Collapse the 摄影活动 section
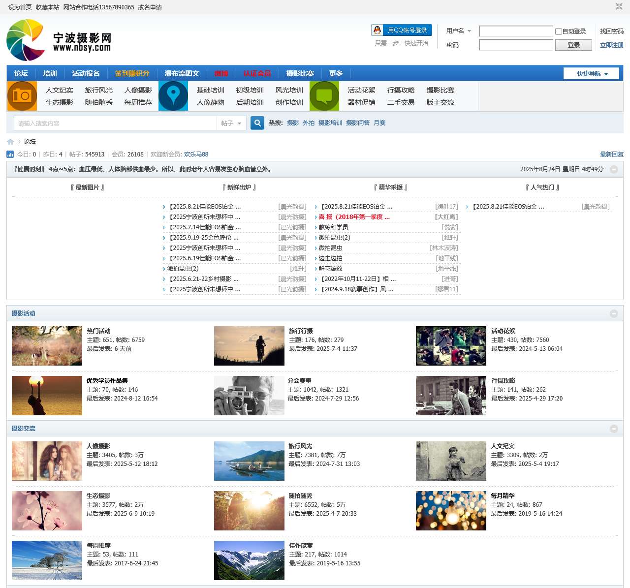 point(614,313)
